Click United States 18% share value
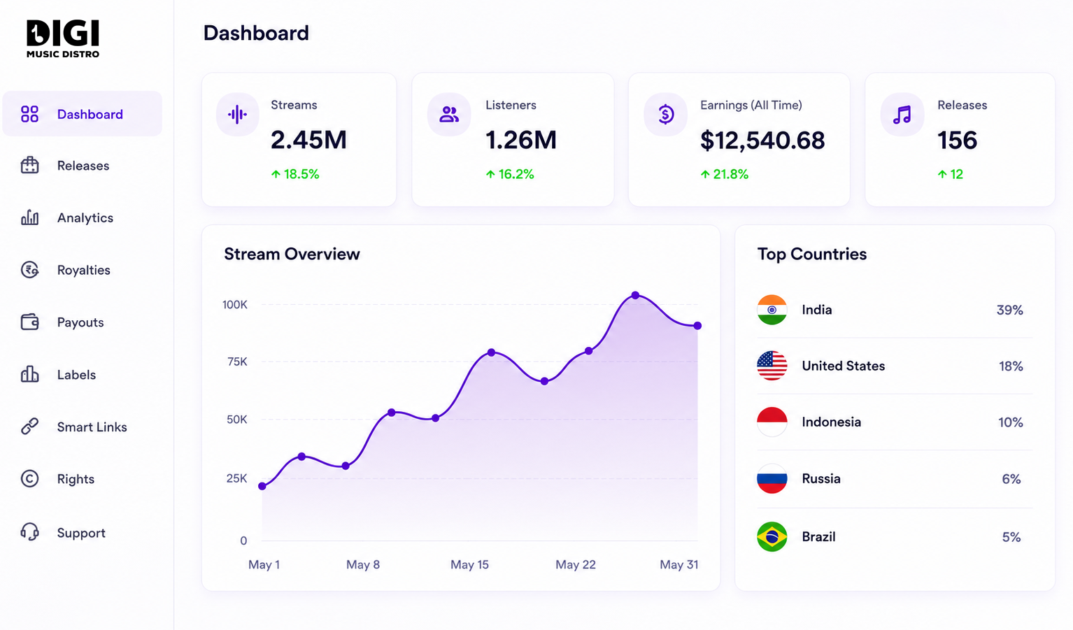This screenshot has width=1073, height=630. pos(1011,366)
